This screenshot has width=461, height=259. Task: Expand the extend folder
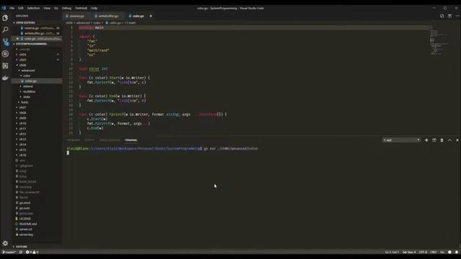[x=27, y=86]
